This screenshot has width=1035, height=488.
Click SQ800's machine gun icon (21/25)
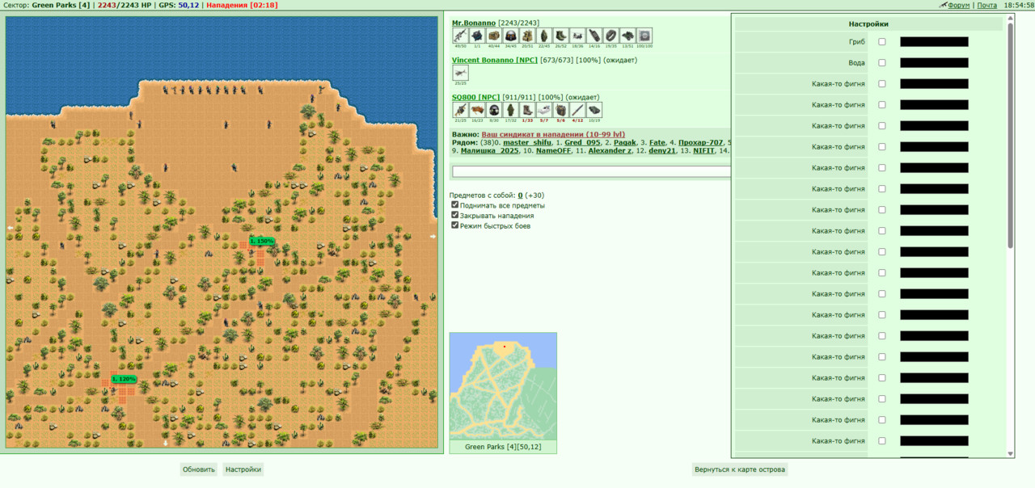pyautogui.click(x=460, y=110)
